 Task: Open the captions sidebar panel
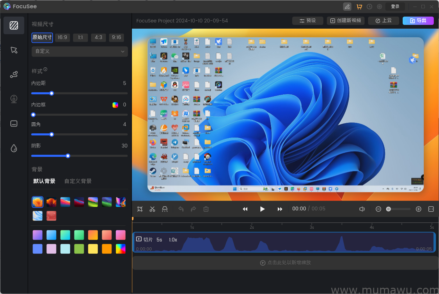point(14,124)
